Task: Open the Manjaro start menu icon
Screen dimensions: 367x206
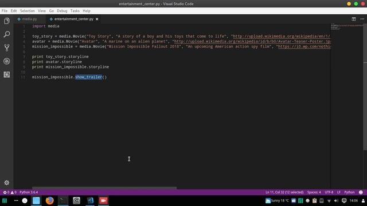Action: click(x=5, y=201)
